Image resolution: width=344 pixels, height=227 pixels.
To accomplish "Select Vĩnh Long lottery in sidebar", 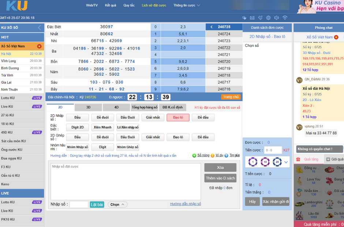I will 22,61.
